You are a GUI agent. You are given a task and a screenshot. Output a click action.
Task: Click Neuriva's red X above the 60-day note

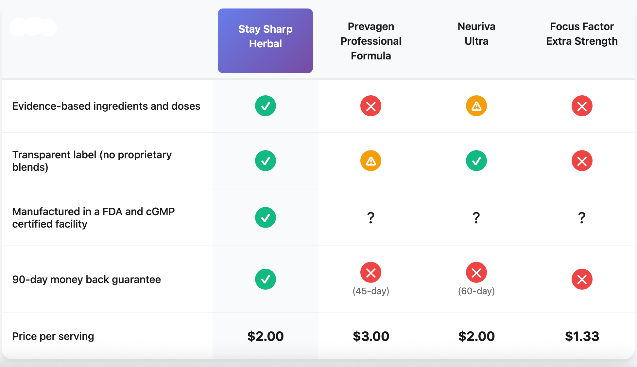click(x=476, y=272)
